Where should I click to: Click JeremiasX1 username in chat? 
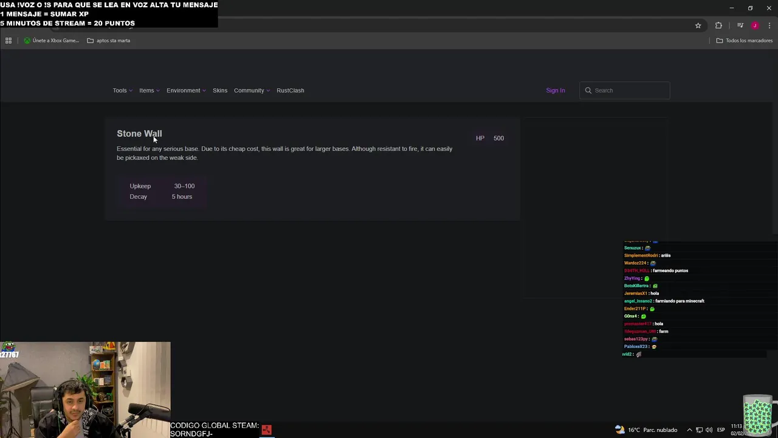tap(636, 294)
